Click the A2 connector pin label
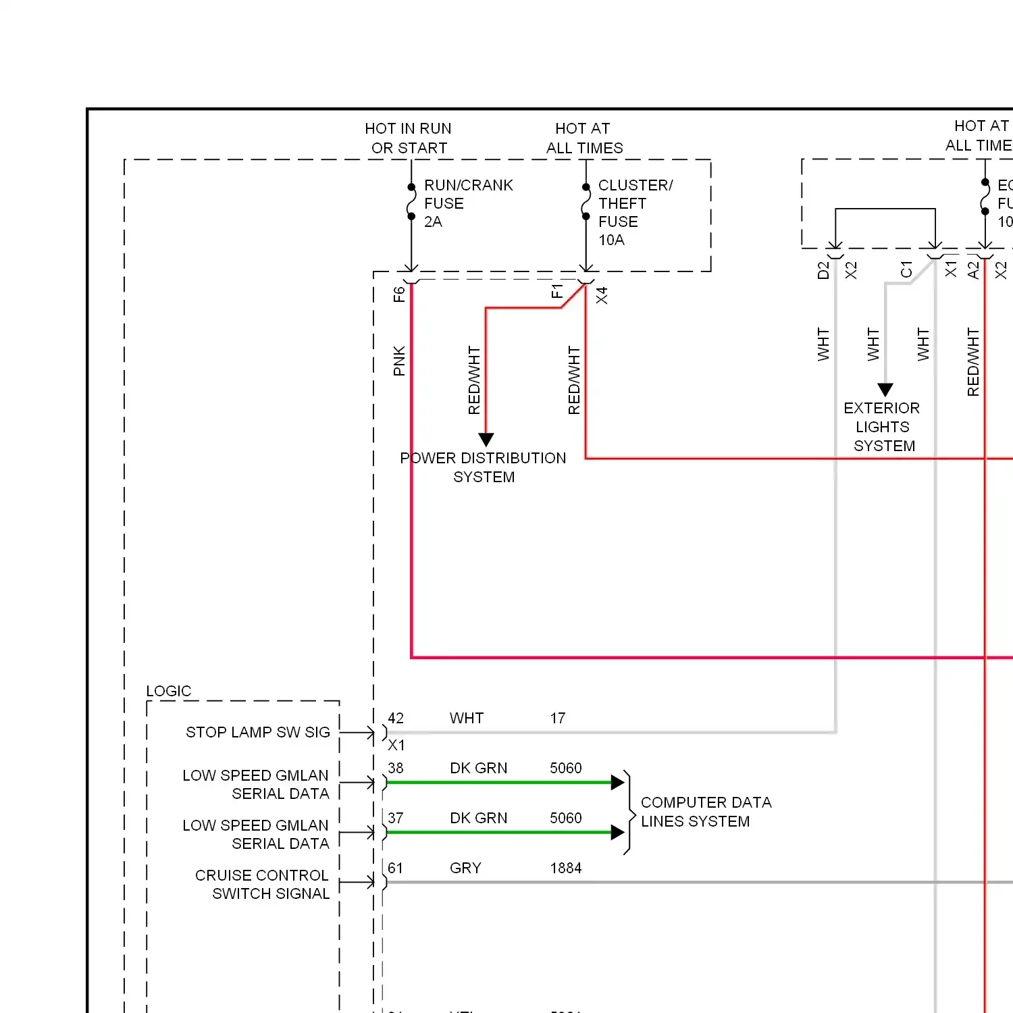This screenshot has height=1013, width=1013. (972, 270)
